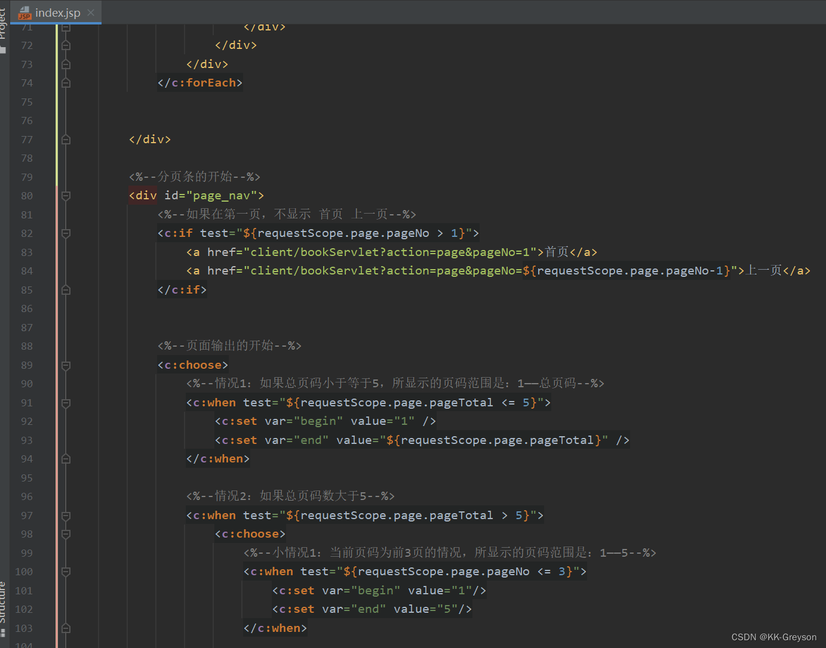This screenshot has height=648, width=826.
Task: Place cursor on page_nav id value
Action: pos(222,196)
